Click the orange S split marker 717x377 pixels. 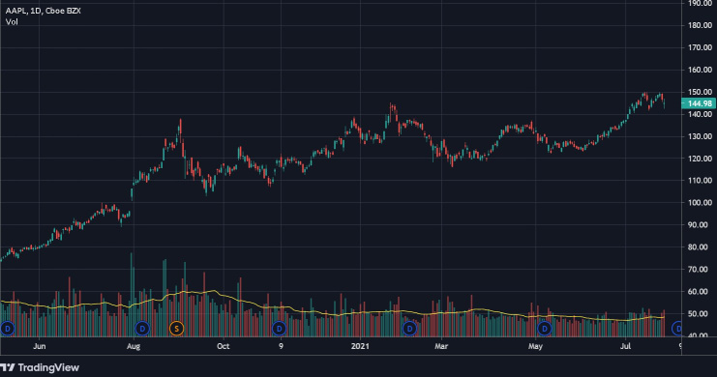(x=176, y=328)
